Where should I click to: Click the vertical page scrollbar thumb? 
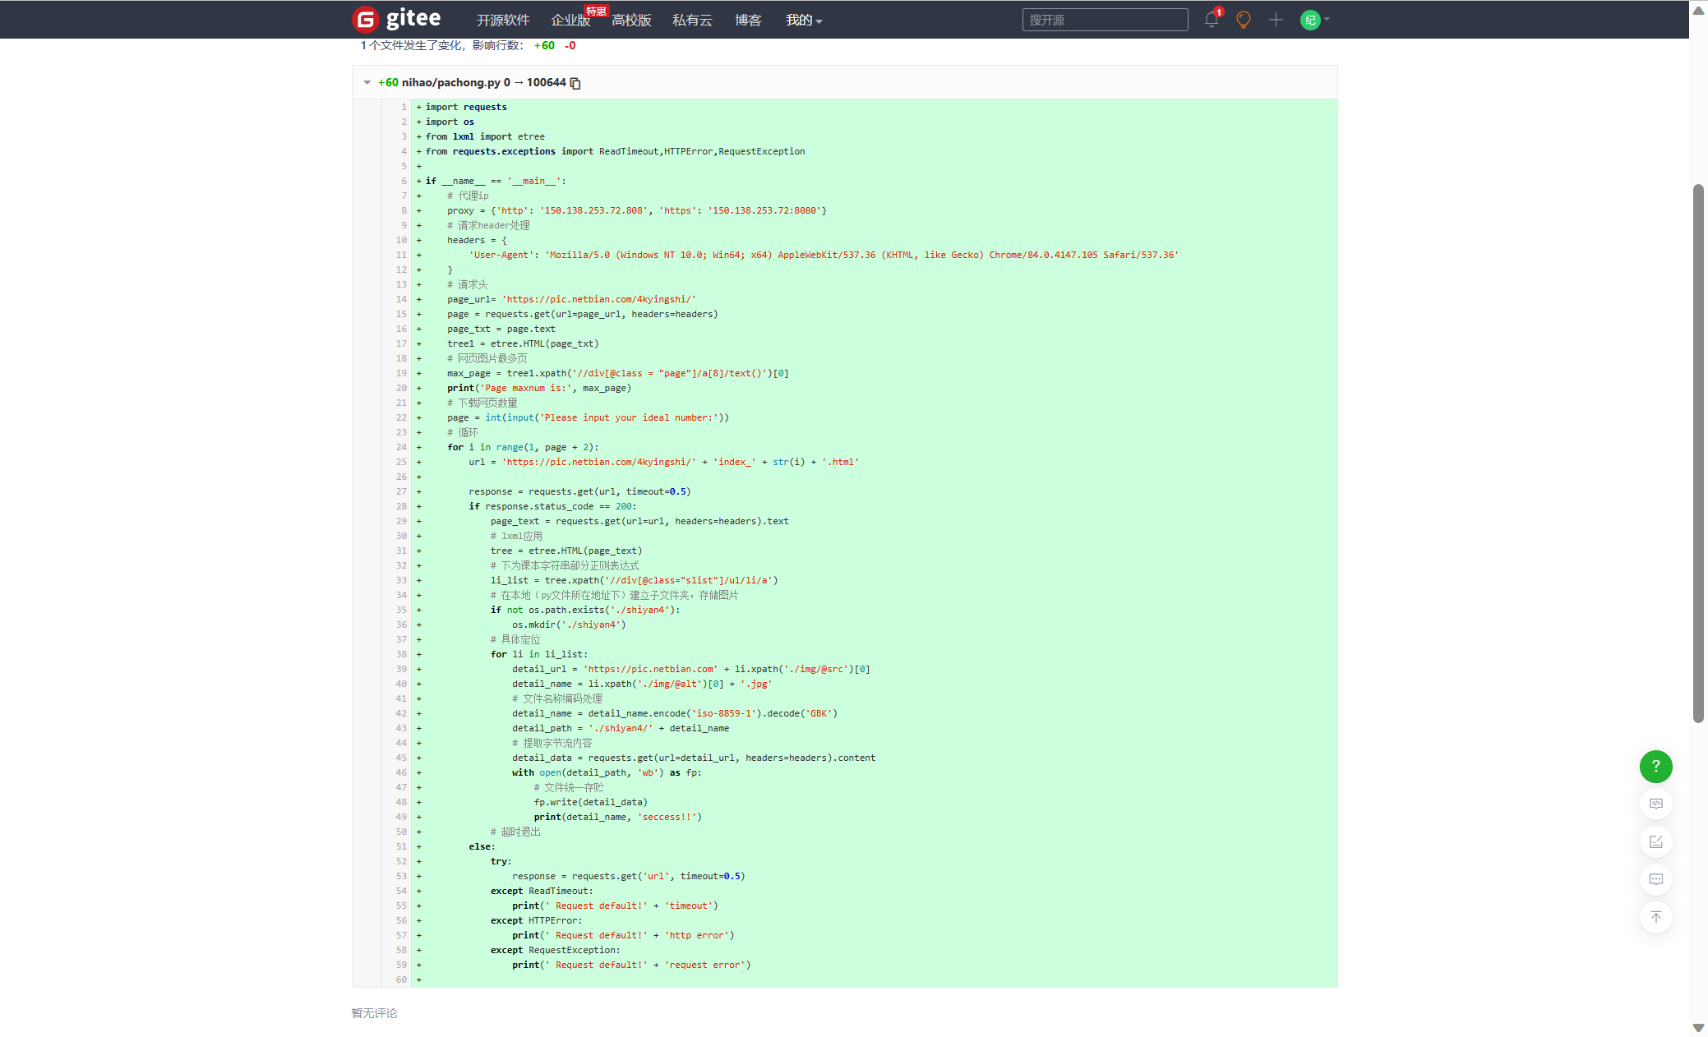pos(1698,452)
